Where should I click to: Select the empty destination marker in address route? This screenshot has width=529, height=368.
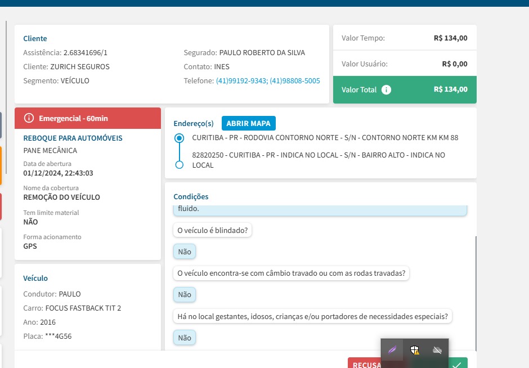coord(180,165)
